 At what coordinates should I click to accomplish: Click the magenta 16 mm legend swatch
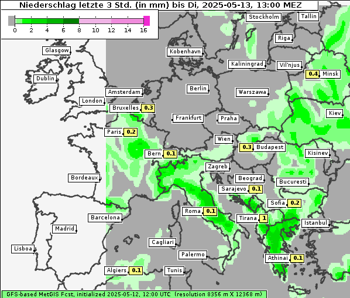click(x=146, y=21)
